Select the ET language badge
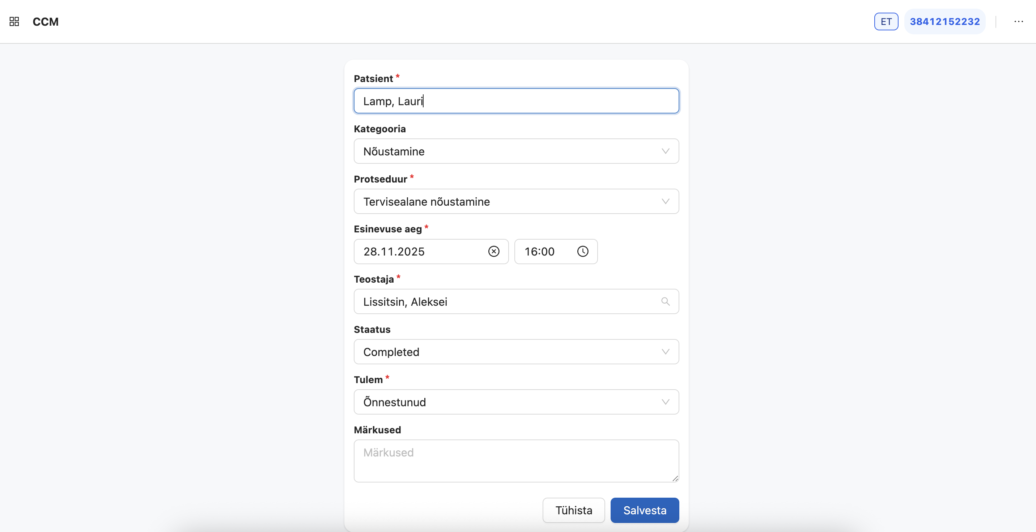This screenshot has height=532, width=1036. [886, 21]
